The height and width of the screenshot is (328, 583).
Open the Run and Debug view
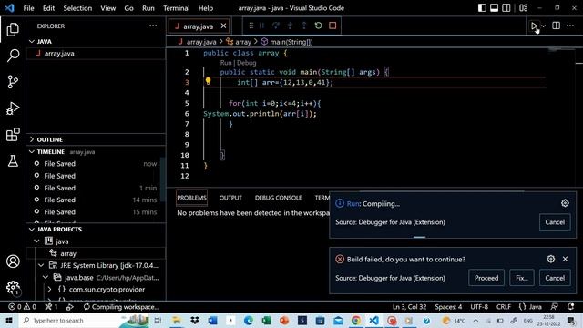coord(13,108)
